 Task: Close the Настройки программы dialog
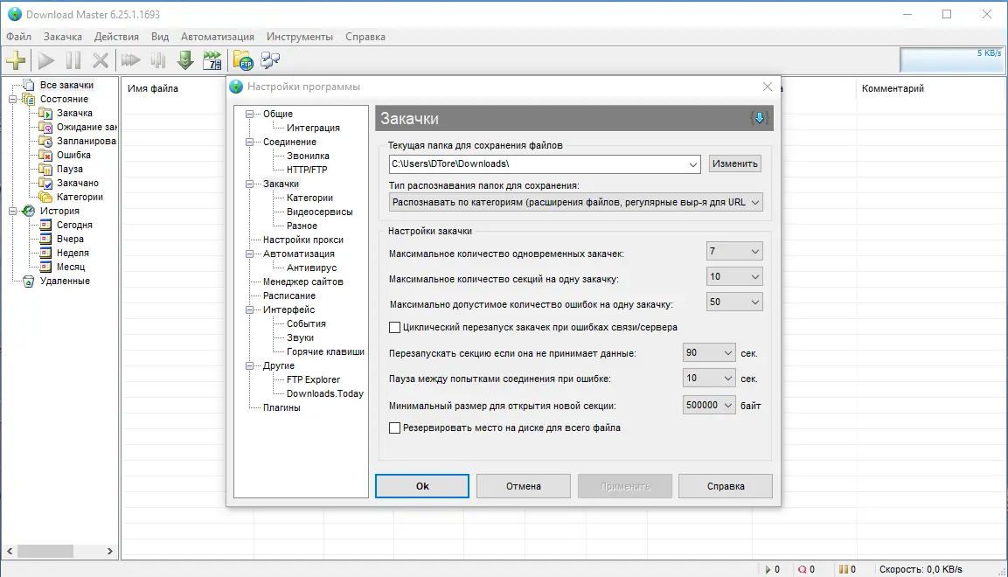click(767, 87)
